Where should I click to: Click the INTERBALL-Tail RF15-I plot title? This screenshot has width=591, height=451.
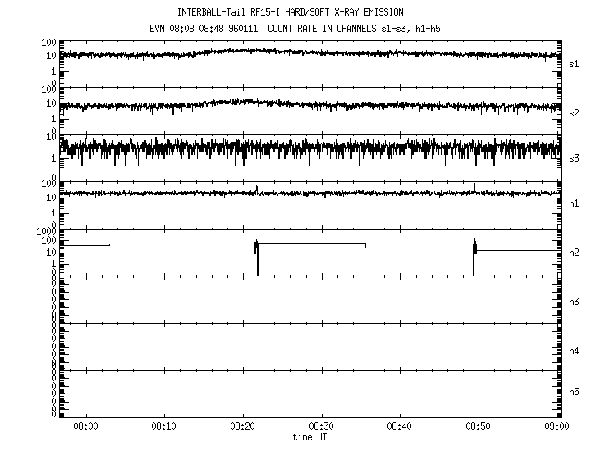coord(290,12)
